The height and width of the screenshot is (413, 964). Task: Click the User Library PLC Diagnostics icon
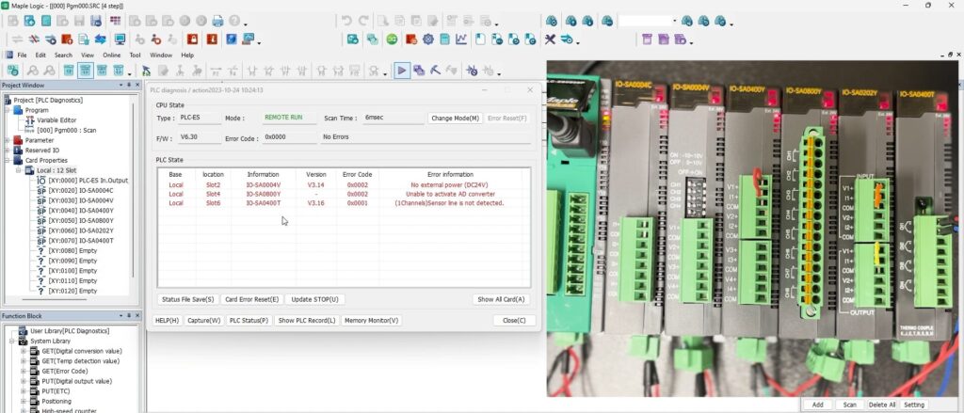pos(24,330)
